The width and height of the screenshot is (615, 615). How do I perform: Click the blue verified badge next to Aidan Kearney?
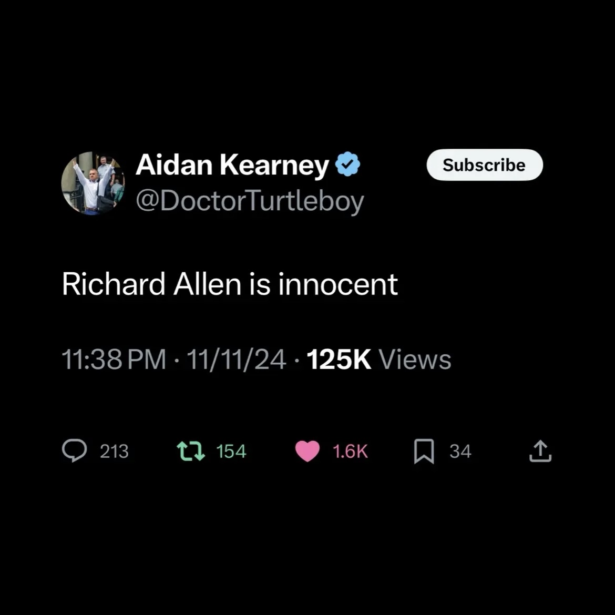point(348,164)
